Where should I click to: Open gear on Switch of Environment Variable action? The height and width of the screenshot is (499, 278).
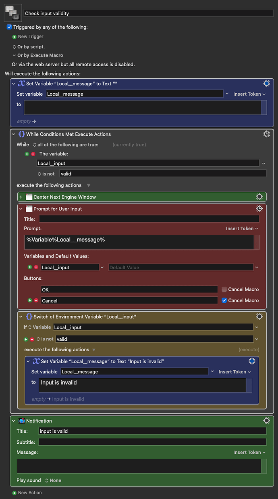(259, 316)
